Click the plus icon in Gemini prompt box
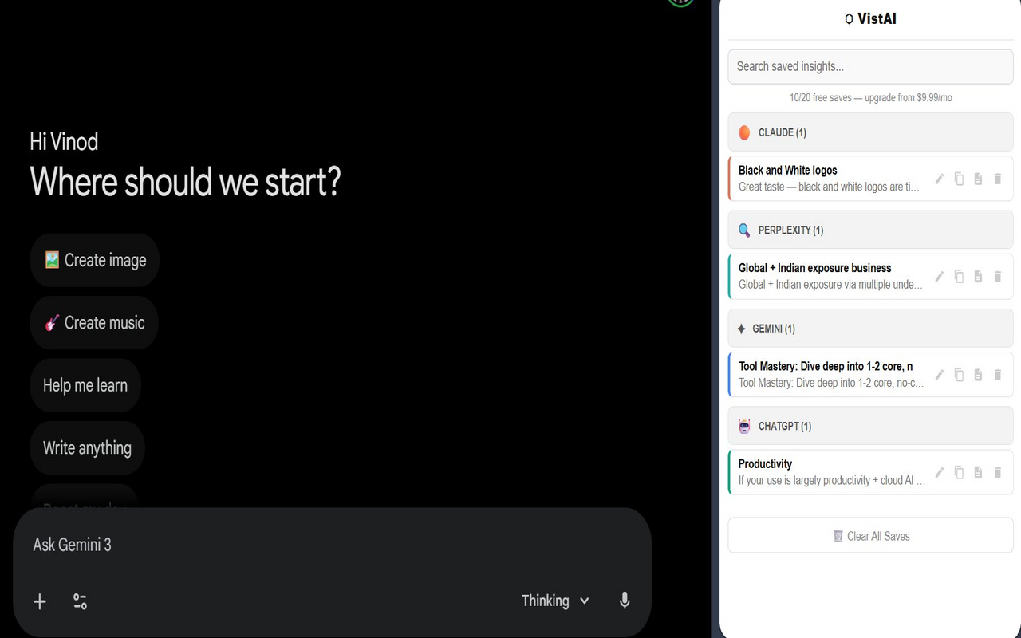Viewport: 1021px width, 638px height. [40, 601]
